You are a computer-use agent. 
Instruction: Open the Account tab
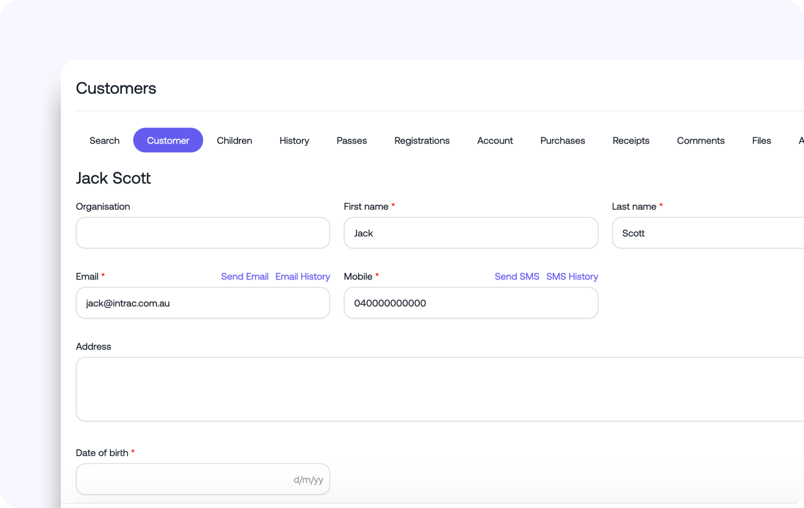tap(495, 140)
